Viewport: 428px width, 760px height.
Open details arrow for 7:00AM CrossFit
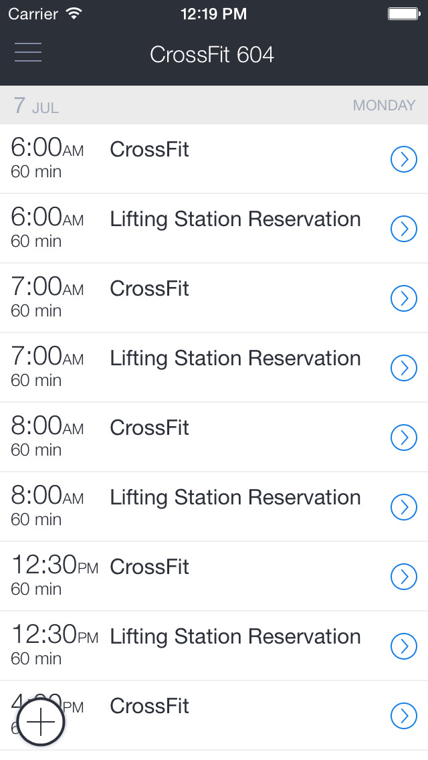(403, 298)
